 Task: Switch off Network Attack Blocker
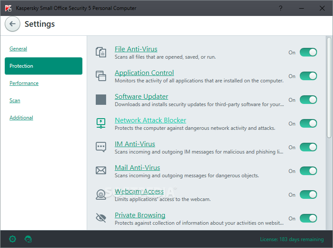pos(308,123)
